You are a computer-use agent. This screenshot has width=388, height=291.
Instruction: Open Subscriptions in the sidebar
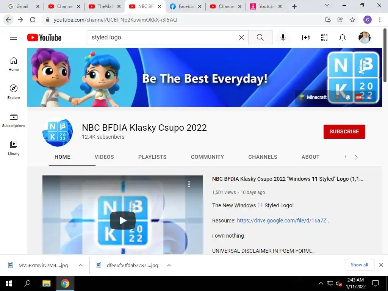pos(14,120)
